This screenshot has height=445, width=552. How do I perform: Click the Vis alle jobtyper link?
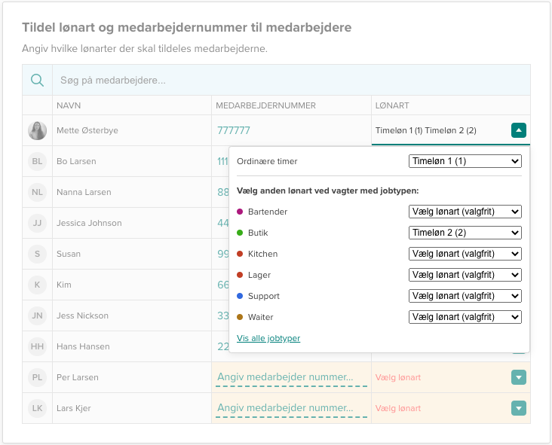click(x=268, y=339)
